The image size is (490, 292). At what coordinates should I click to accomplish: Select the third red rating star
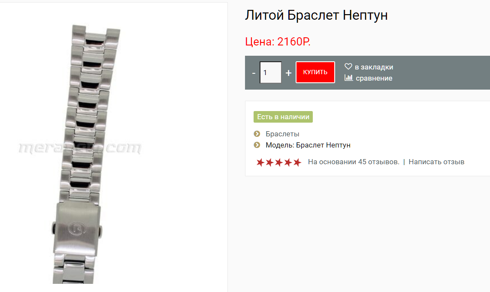tap(279, 163)
